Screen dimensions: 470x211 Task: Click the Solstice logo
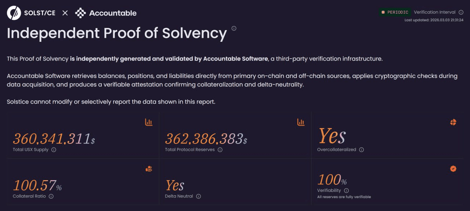coord(31,13)
